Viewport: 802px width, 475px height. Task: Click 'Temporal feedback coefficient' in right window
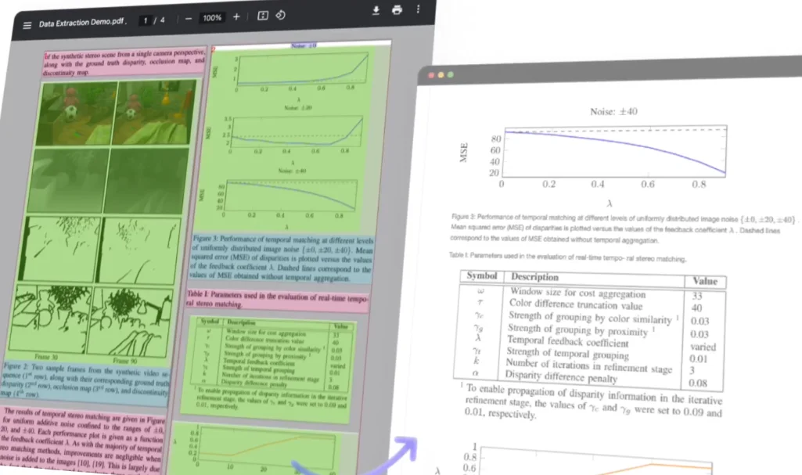point(568,341)
